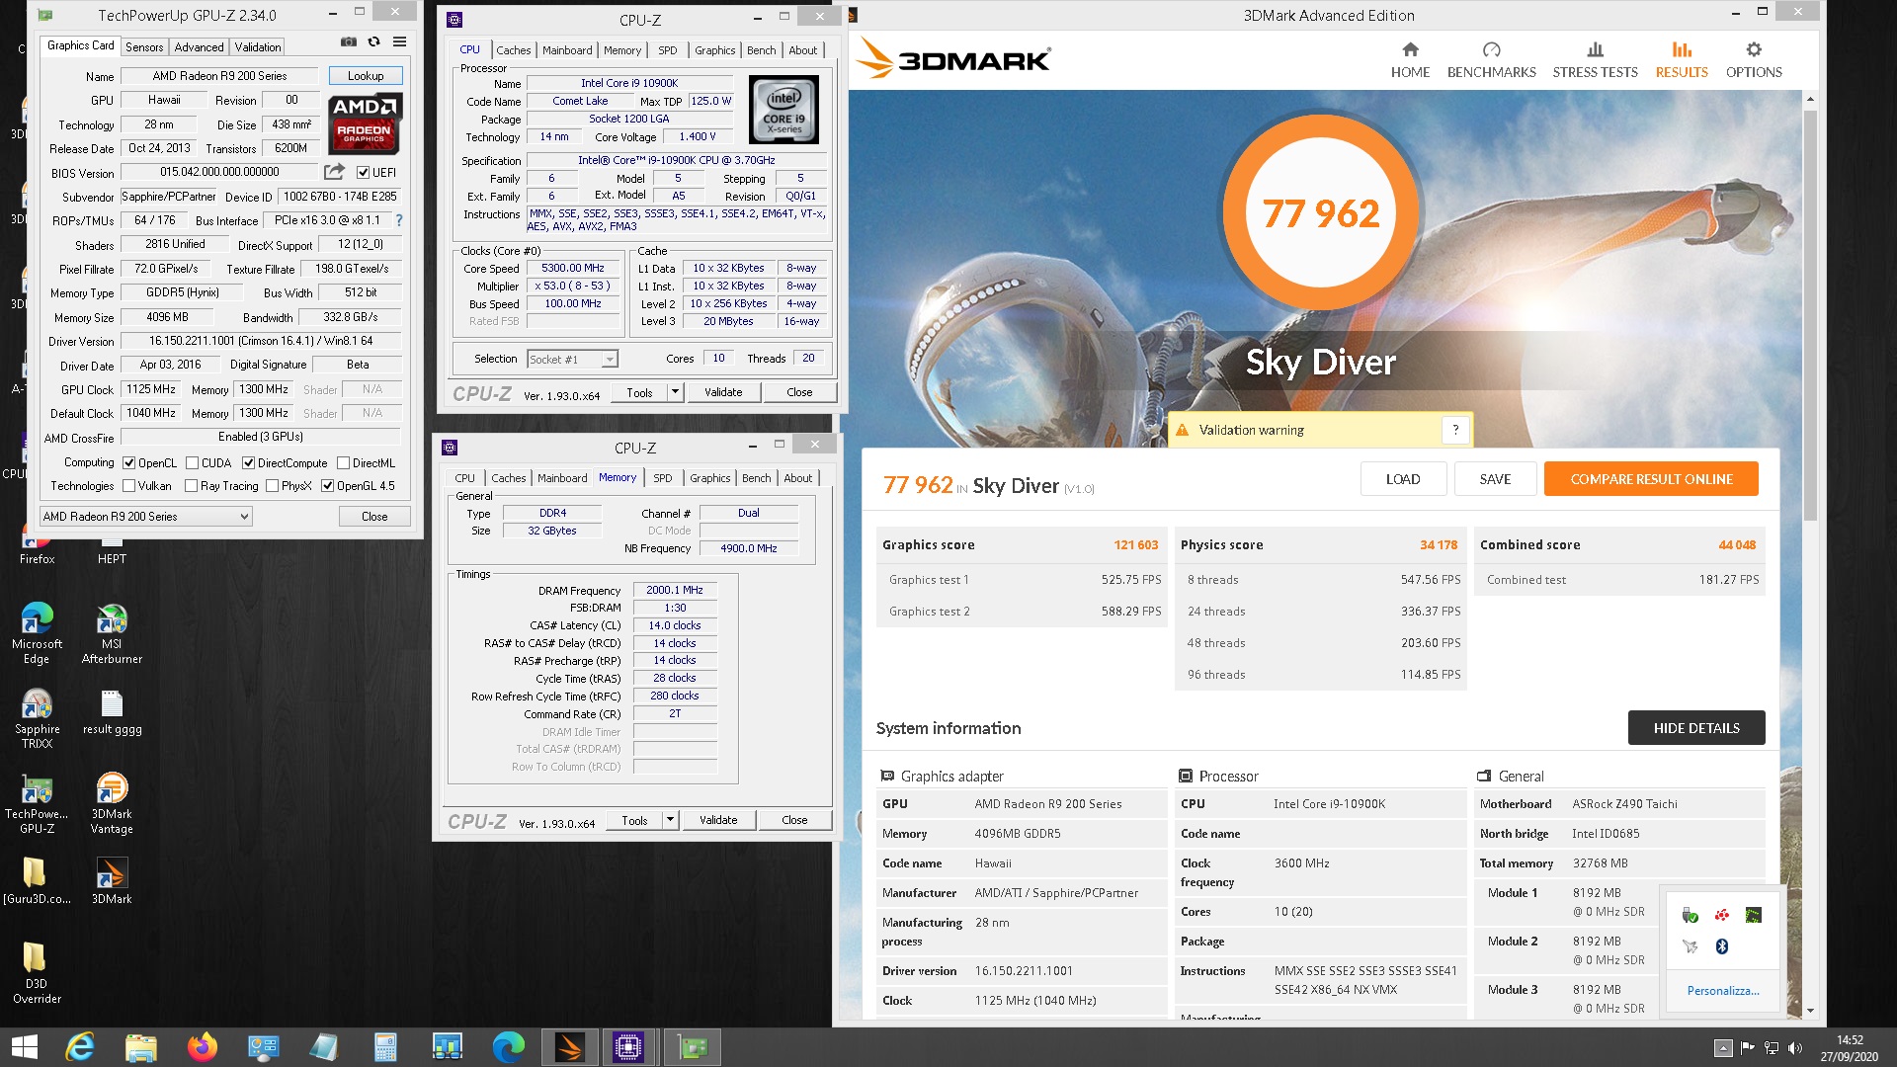
Task: Click the AMD Radeon Graphics logo
Action: pos(366,123)
